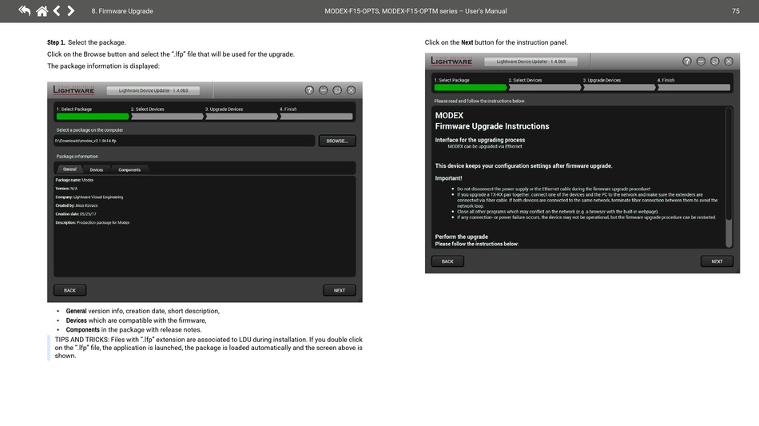Click 'Package name: Modex' text
Viewport: 759px width, 426px height.
tap(74, 180)
